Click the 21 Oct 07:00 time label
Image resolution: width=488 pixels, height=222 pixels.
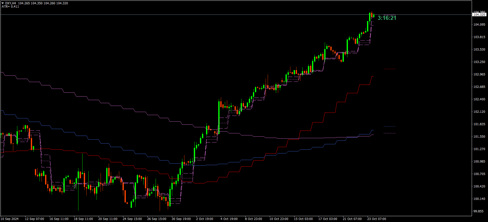(x=352, y=219)
